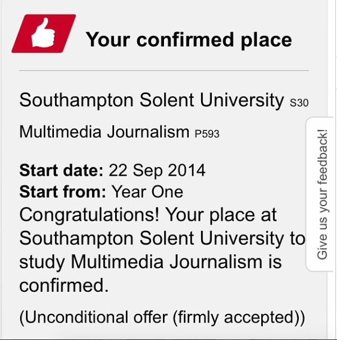Click the 'Start date:' label
The width and height of the screenshot is (337, 340).
[x=62, y=169]
